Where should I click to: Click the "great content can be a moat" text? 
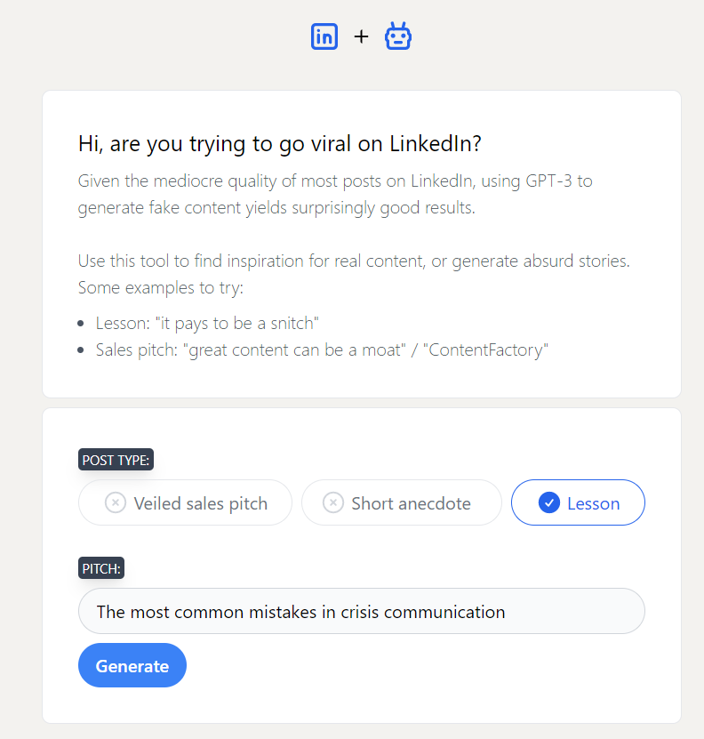[298, 349]
